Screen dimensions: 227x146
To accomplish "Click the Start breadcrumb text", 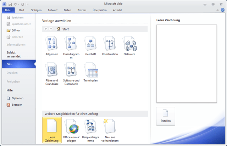I will (66, 29).
